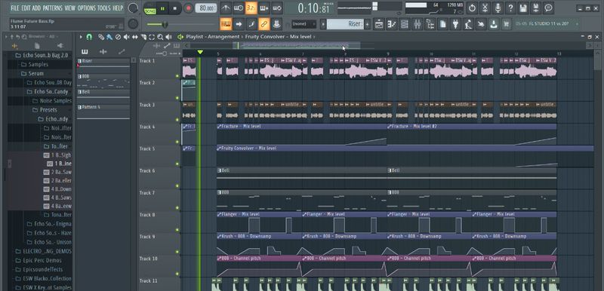Click the touch controllers icon
The width and height of the screenshot is (604, 291).
(481, 24)
